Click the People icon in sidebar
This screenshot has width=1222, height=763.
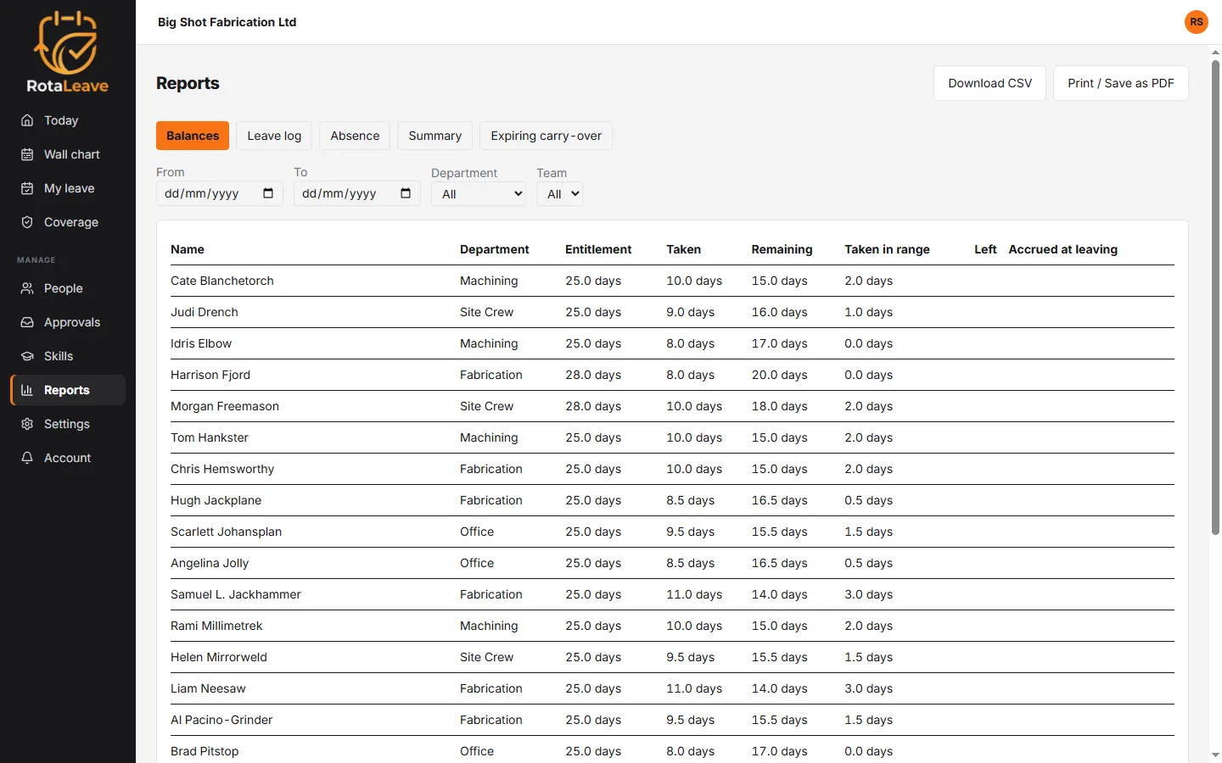click(27, 288)
